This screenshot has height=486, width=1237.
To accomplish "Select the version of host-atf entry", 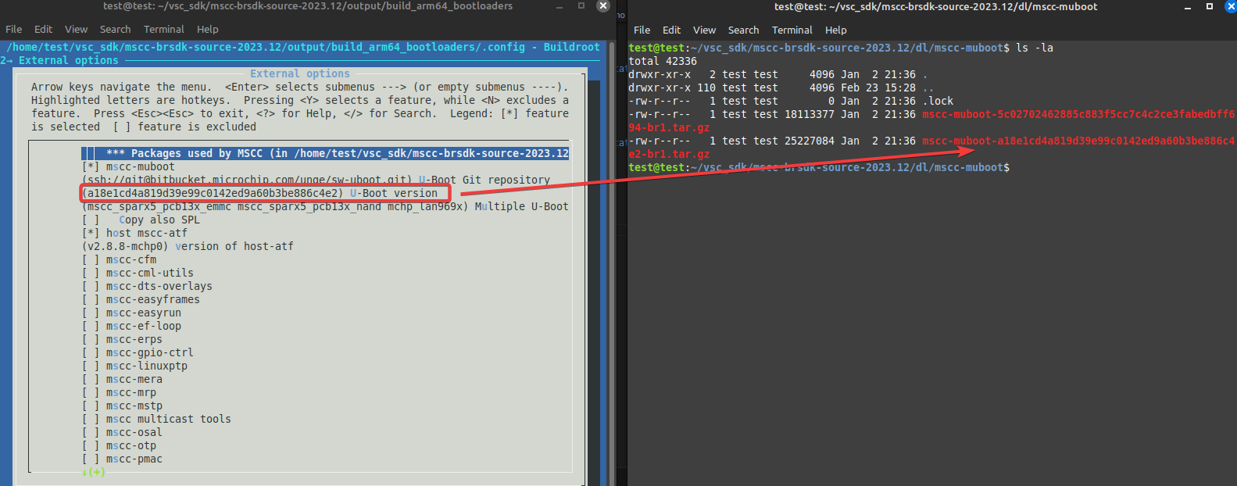I will (x=188, y=246).
